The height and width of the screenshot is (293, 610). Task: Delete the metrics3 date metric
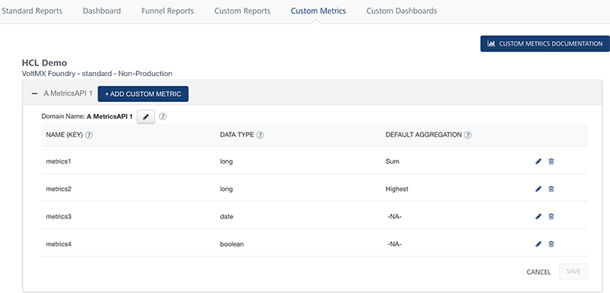point(551,217)
